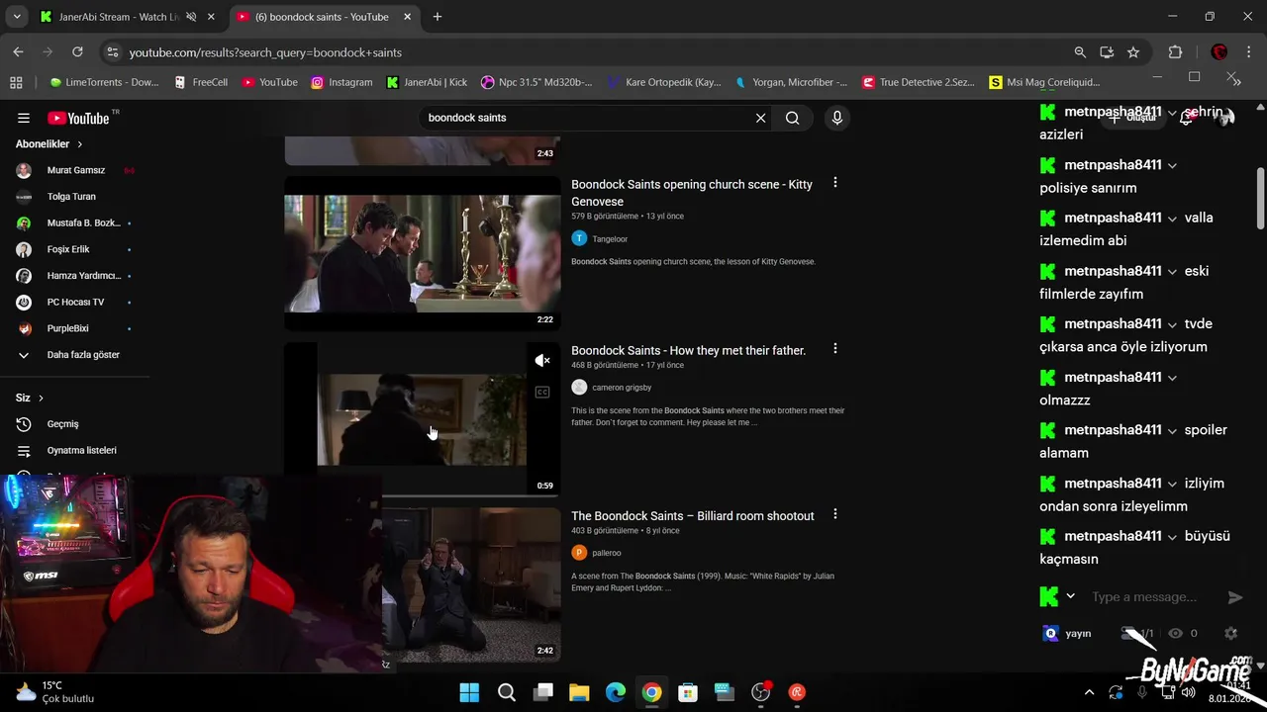Open the LimeTorrents bookmark
The height and width of the screenshot is (712, 1267).
click(x=104, y=82)
